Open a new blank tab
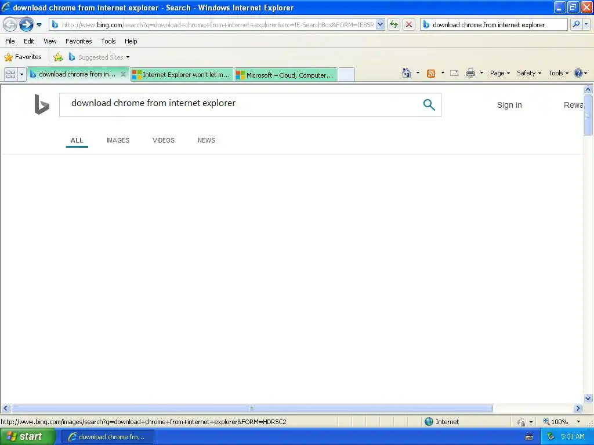The height and width of the screenshot is (445, 594). [346, 75]
